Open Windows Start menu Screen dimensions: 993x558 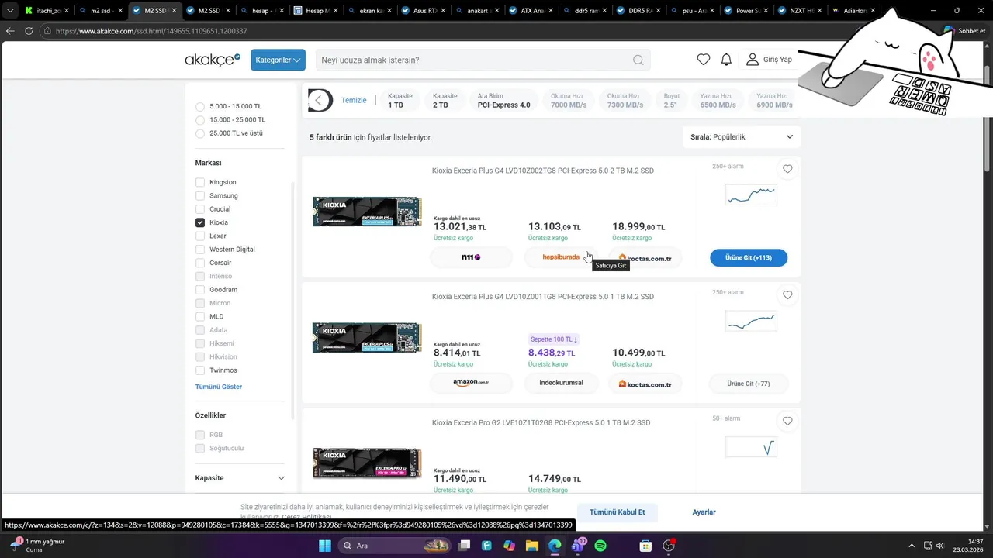pyautogui.click(x=325, y=546)
